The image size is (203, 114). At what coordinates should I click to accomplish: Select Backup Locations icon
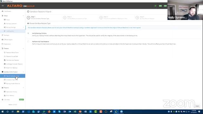pos(5,23)
